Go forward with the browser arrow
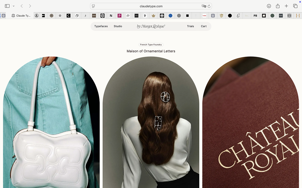Image resolution: width=302 pixels, height=188 pixels. [30, 6]
